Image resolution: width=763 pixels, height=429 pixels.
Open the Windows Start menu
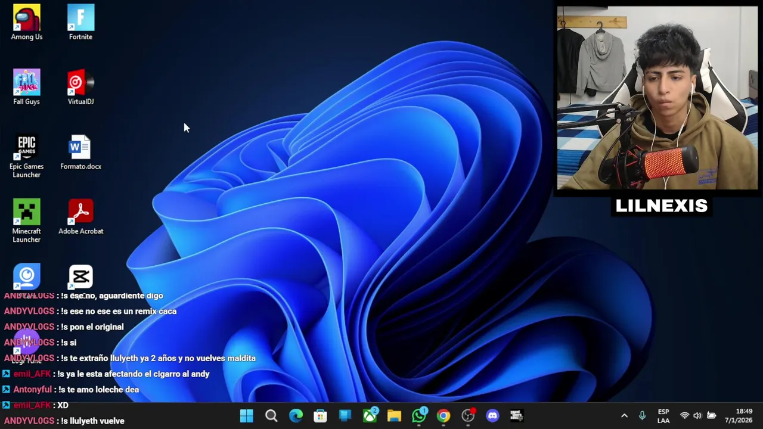point(246,415)
